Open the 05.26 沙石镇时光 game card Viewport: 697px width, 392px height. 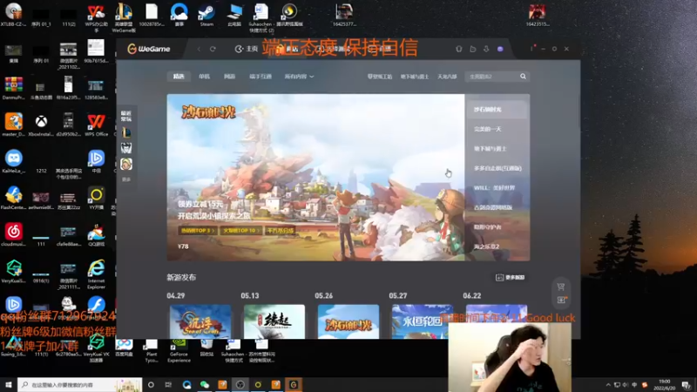click(348, 321)
